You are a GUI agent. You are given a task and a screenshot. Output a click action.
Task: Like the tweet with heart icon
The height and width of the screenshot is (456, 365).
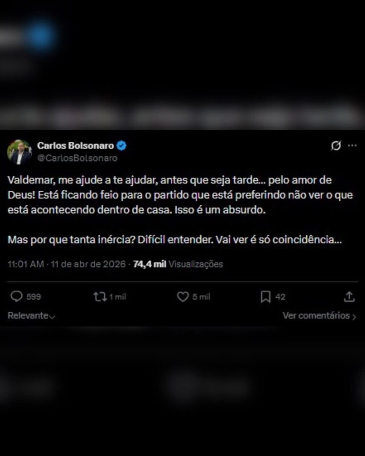click(x=183, y=297)
